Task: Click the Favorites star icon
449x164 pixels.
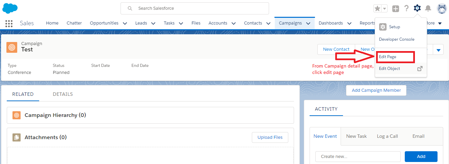Action: [x=377, y=8]
